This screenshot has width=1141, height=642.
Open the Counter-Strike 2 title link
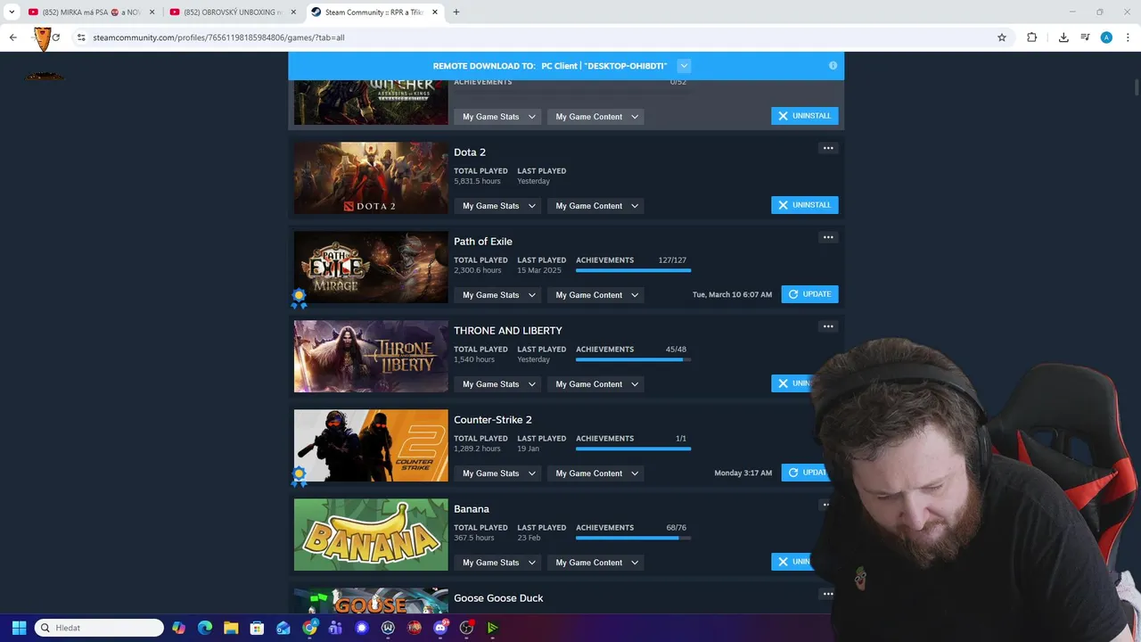tap(493, 420)
